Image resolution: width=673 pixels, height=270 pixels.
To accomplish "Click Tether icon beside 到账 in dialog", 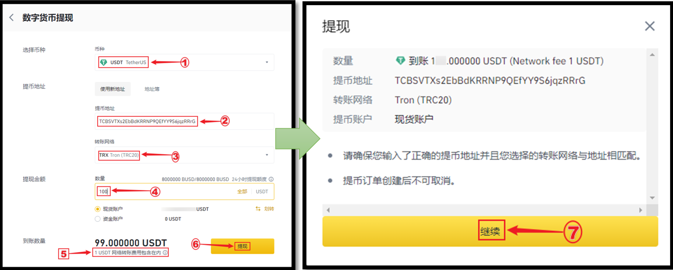I will point(400,61).
